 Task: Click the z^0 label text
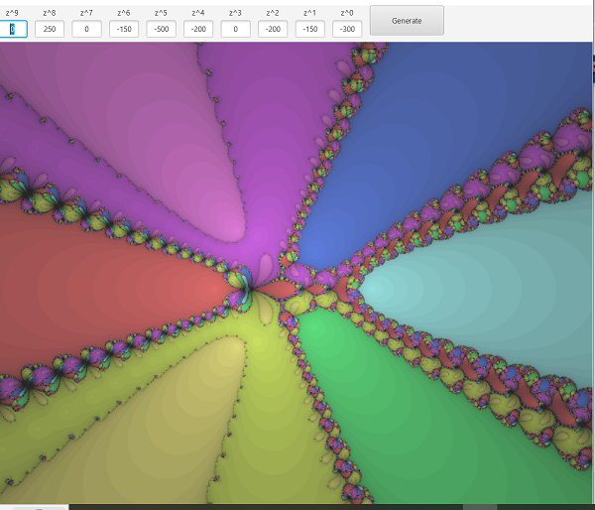point(347,13)
